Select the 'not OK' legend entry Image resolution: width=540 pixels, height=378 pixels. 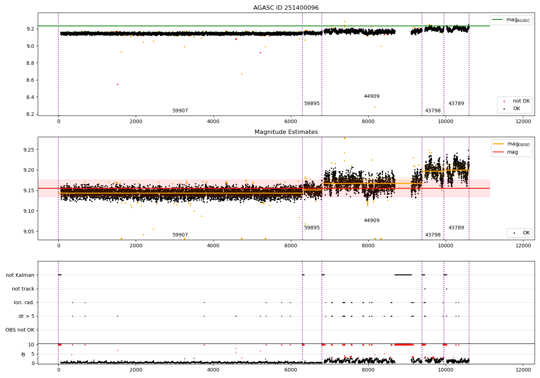click(x=515, y=101)
